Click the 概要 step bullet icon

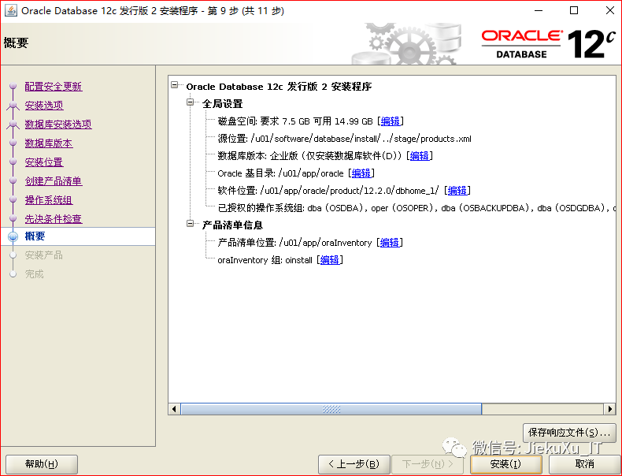[13, 237]
